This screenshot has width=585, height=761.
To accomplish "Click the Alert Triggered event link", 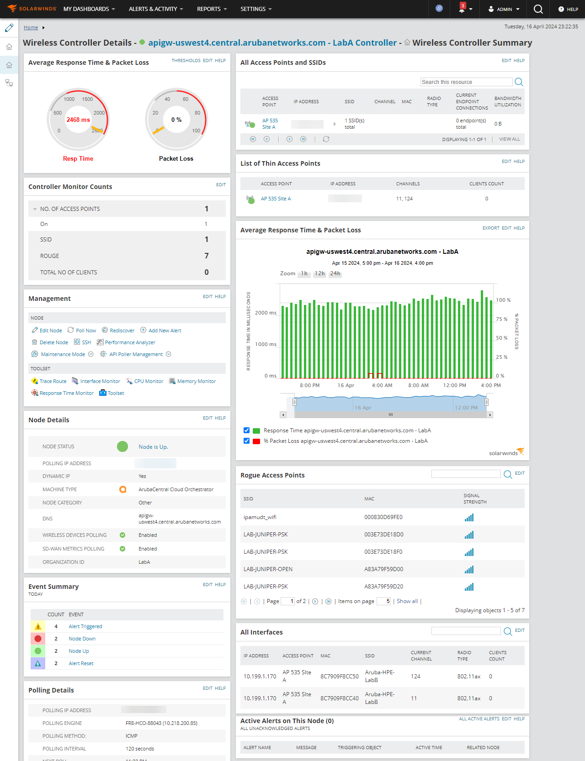I will [x=85, y=626].
